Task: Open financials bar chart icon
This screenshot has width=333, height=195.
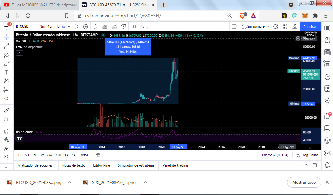Action: click(x=105, y=27)
